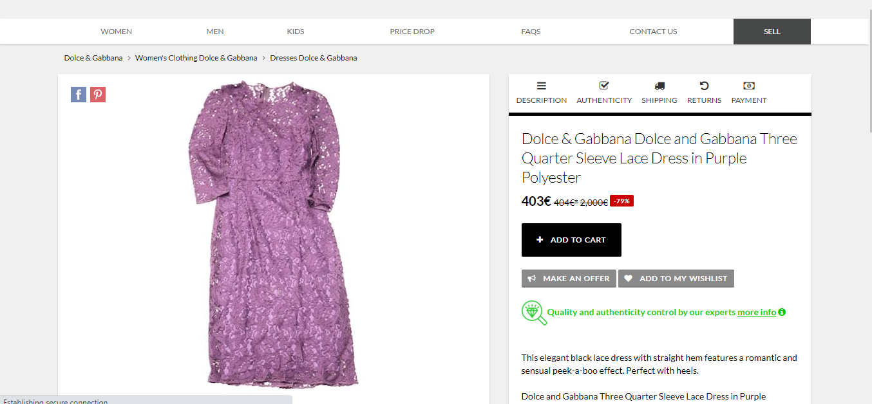Open the Men menu
The height and width of the screenshot is (404, 872).
(x=215, y=32)
